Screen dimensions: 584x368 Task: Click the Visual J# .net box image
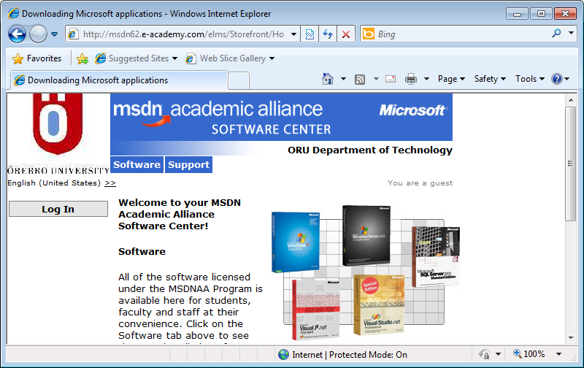pyautogui.click(x=316, y=309)
